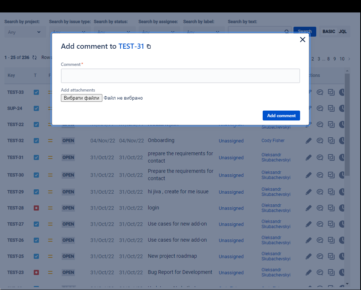The height and width of the screenshot is (290, 361).
Task: Go to page 10 of results
Action: [x=342, y=59]
